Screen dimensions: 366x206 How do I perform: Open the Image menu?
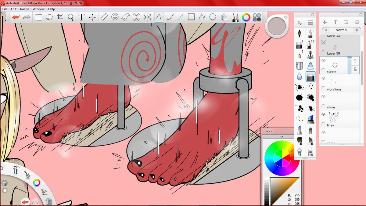[24, 9]
